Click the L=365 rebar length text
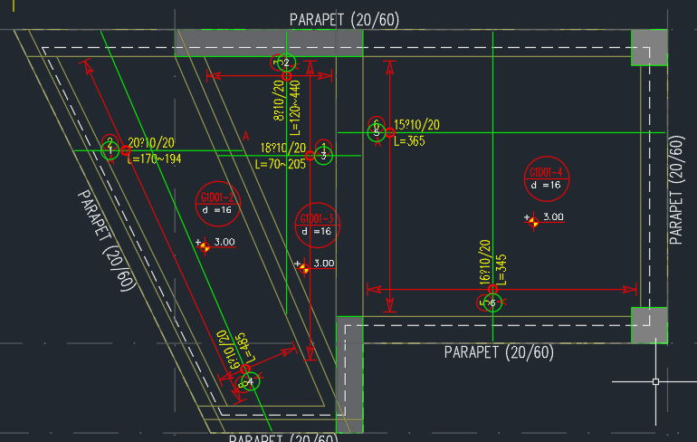The image size is (697, 442). [x=410, y=140]
